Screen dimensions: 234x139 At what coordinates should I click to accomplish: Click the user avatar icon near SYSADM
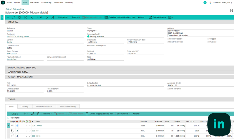(x=210, y=3)
